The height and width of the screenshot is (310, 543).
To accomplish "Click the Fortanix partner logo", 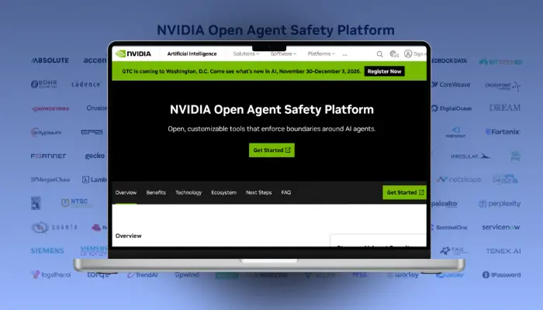I will [x=503, y=132].
